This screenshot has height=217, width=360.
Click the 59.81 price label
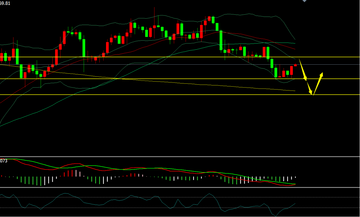point(5,3)
